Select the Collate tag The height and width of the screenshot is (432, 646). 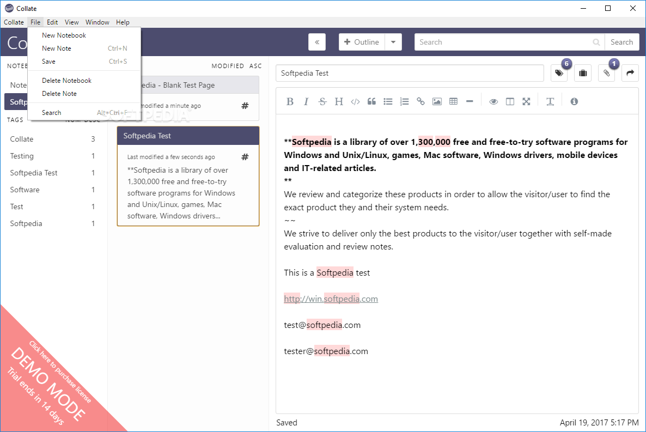point(53,139)
